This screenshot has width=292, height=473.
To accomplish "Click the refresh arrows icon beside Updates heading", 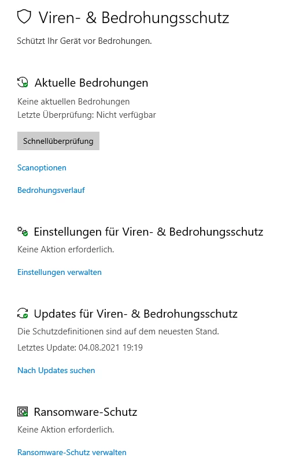I will (x=23, y=313).
